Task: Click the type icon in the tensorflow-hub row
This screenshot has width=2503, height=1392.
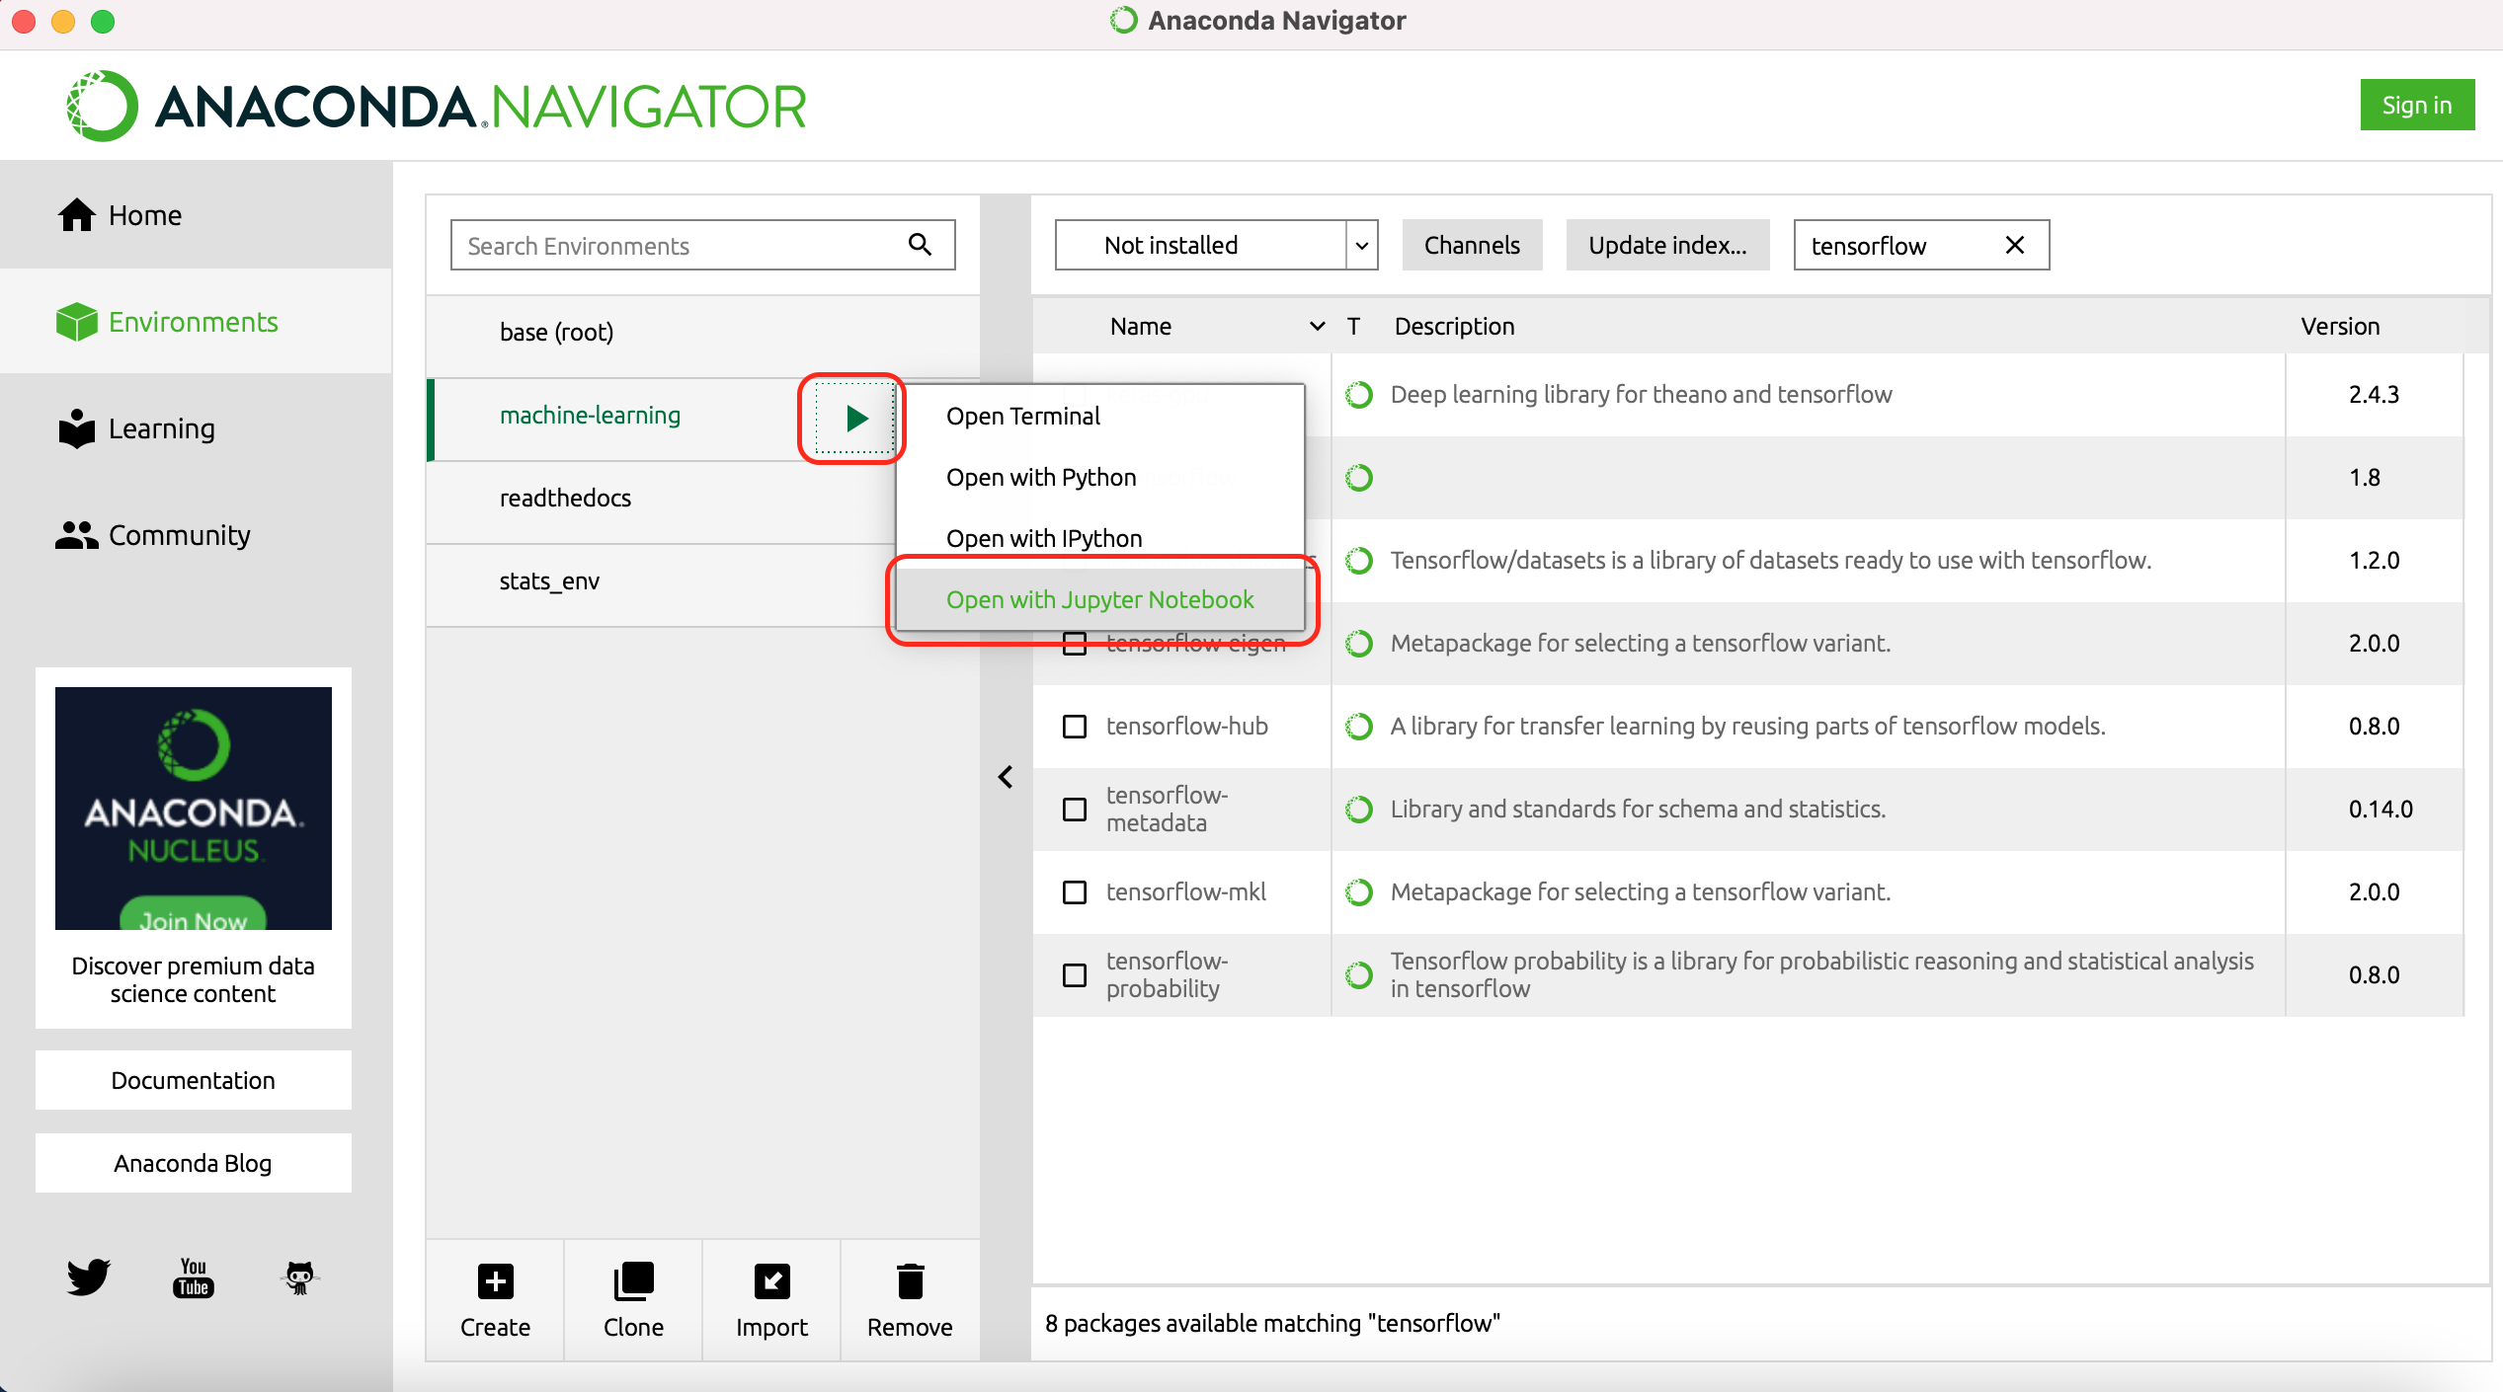Action: pos(1359,727)
